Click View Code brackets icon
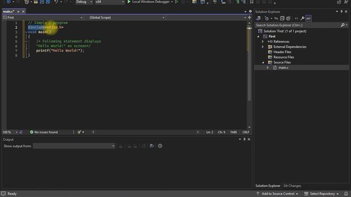 click(x=296, y=18)
